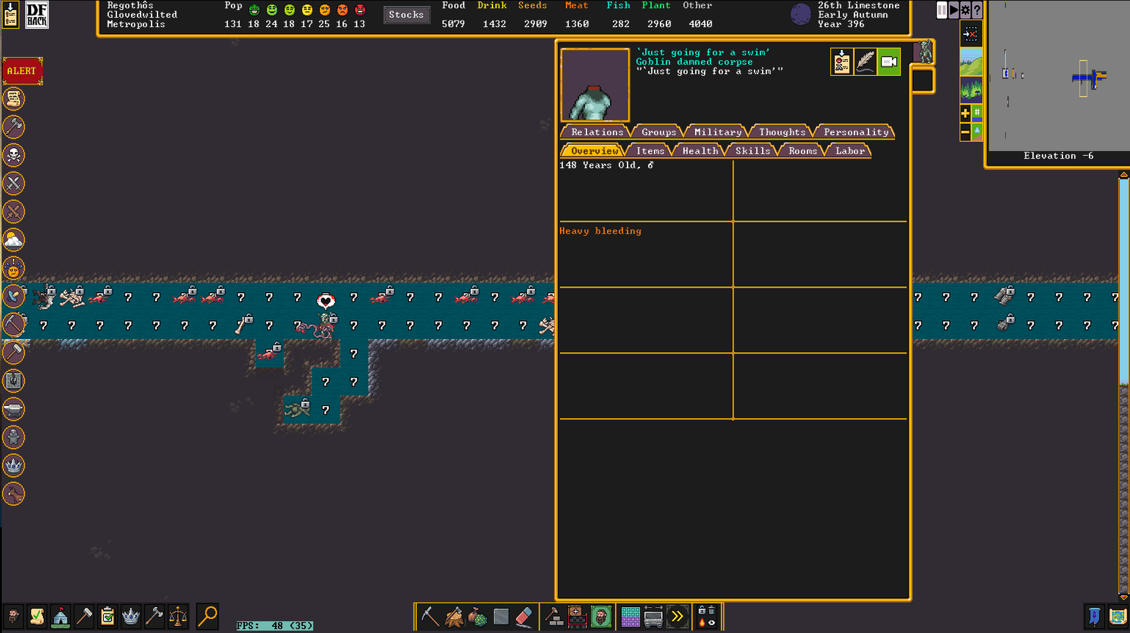Open citizens info from bottom-left dwarf icon
1130x633 pixels.
pos(14,617)
